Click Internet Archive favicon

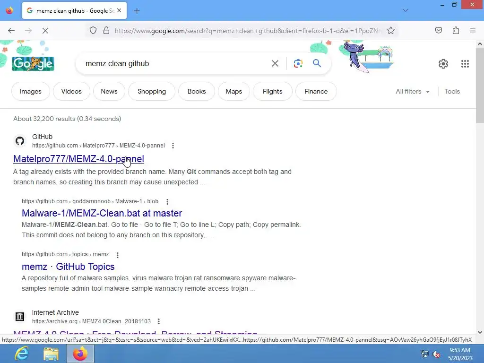point(20,317)
